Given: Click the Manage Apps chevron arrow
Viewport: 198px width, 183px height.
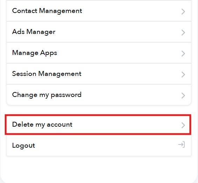Looking at the screenshot, I should 183,54.
